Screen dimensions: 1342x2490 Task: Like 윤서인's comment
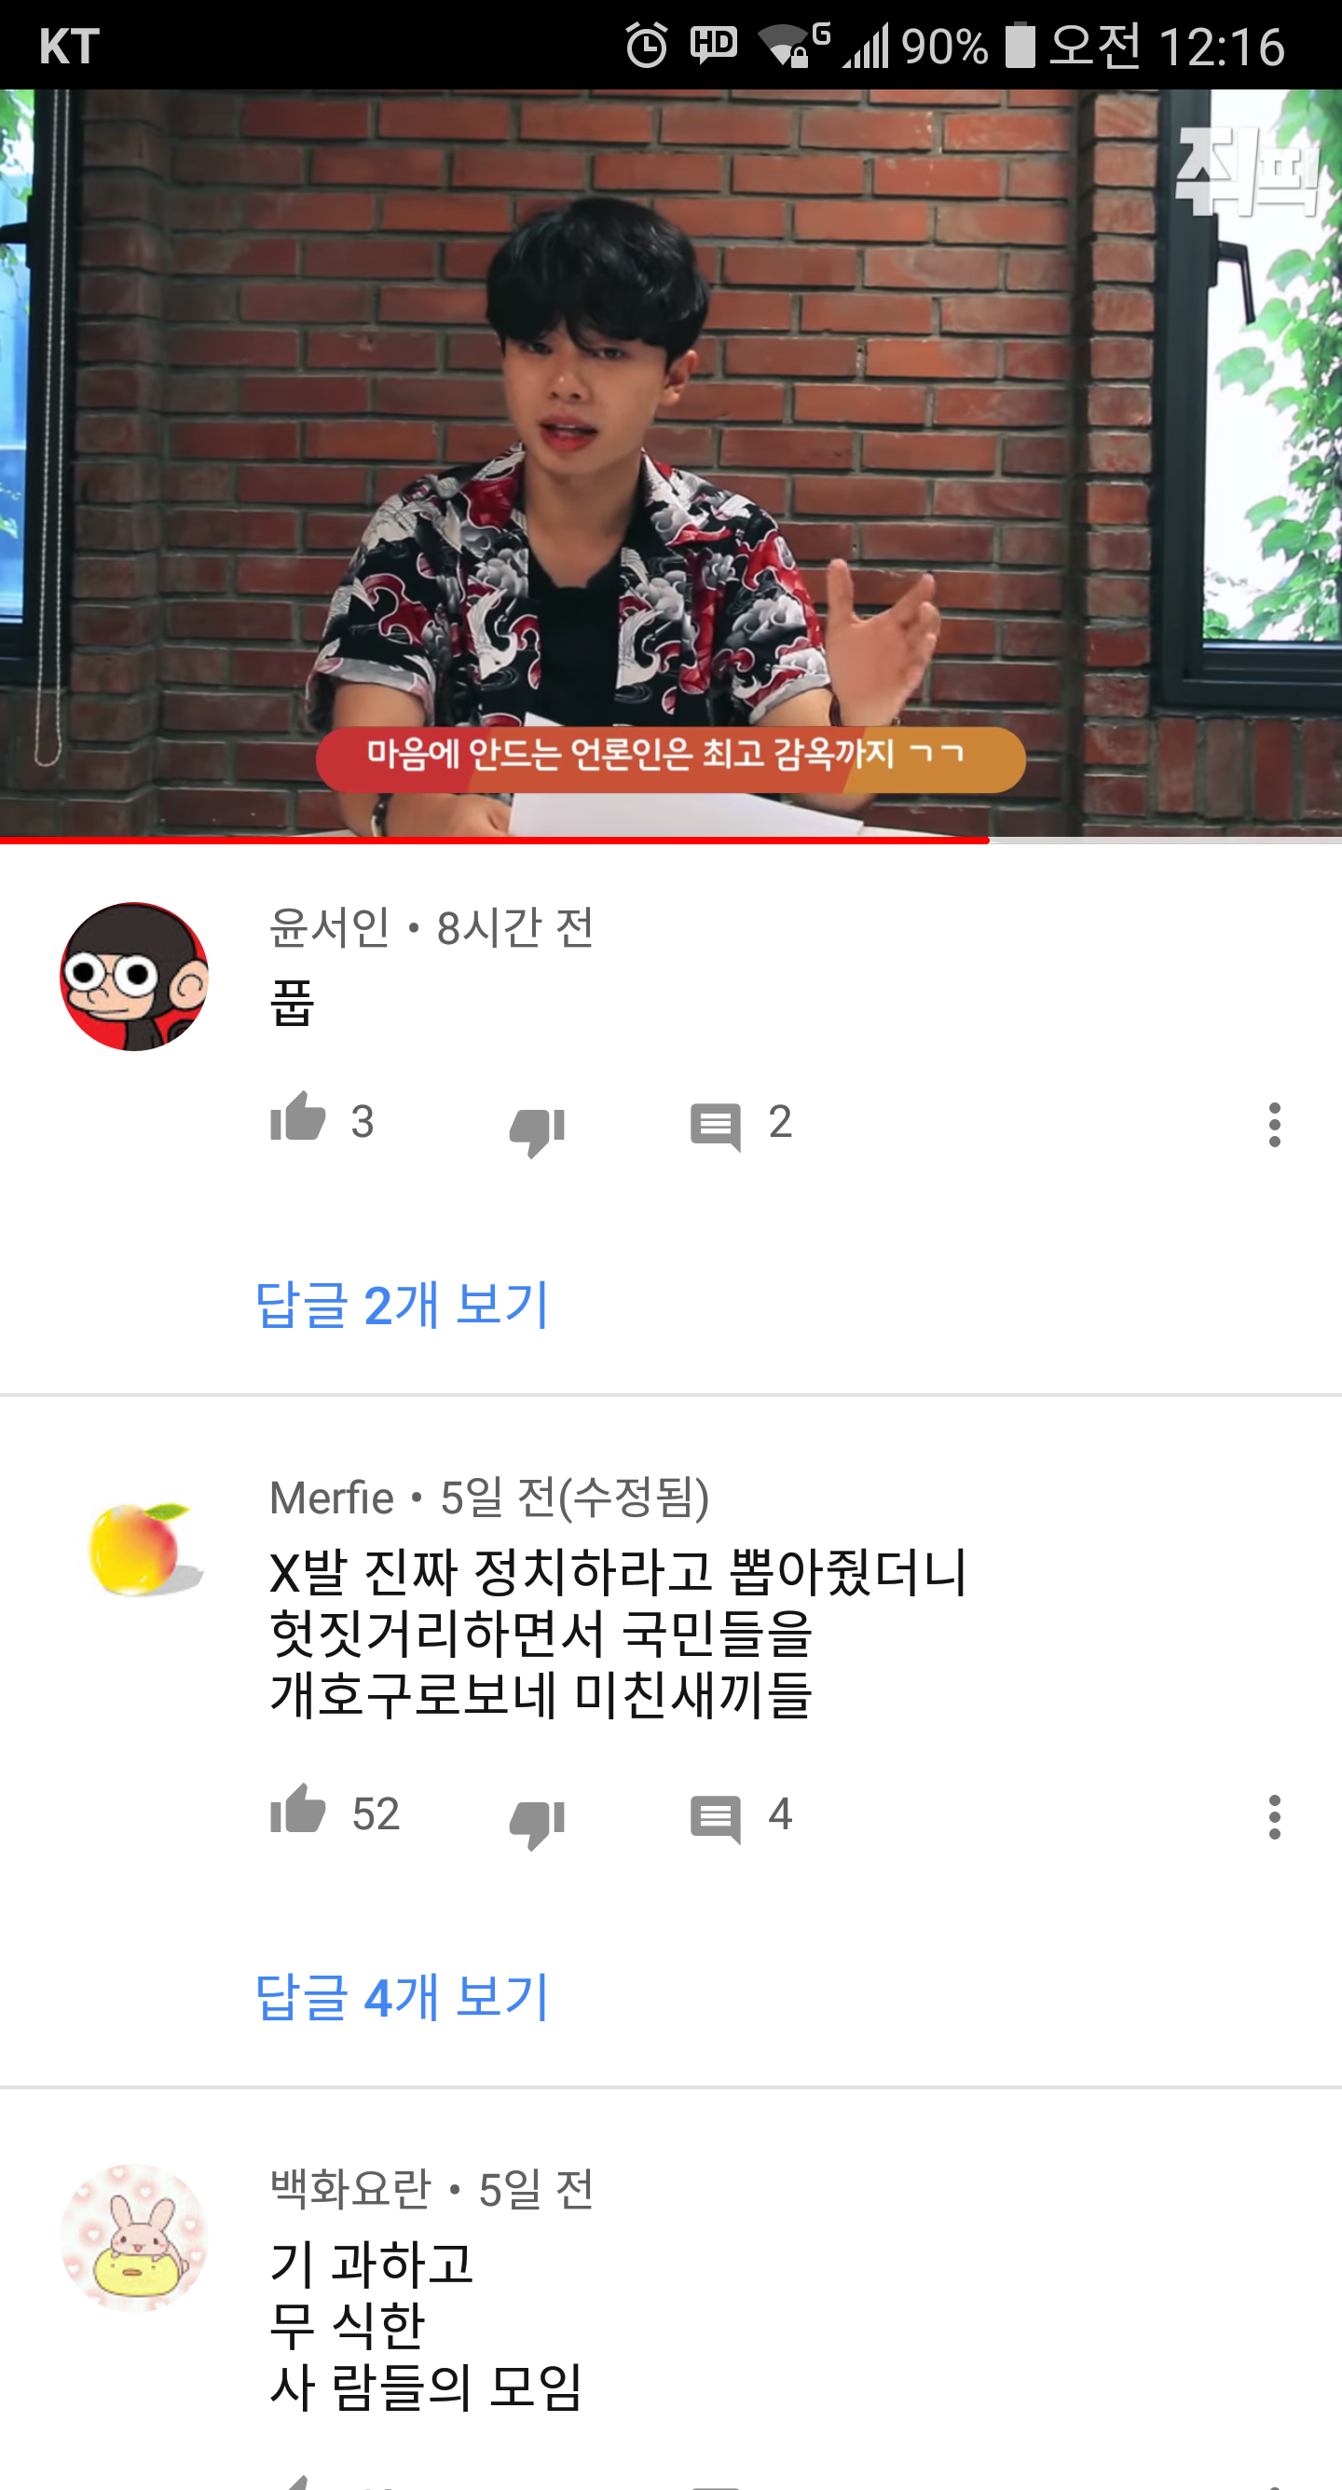coord(298,1119)
